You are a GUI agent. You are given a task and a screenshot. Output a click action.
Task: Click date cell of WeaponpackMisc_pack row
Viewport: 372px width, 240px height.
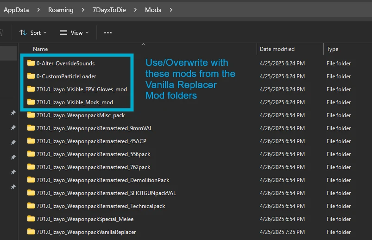tap(282, 115)
